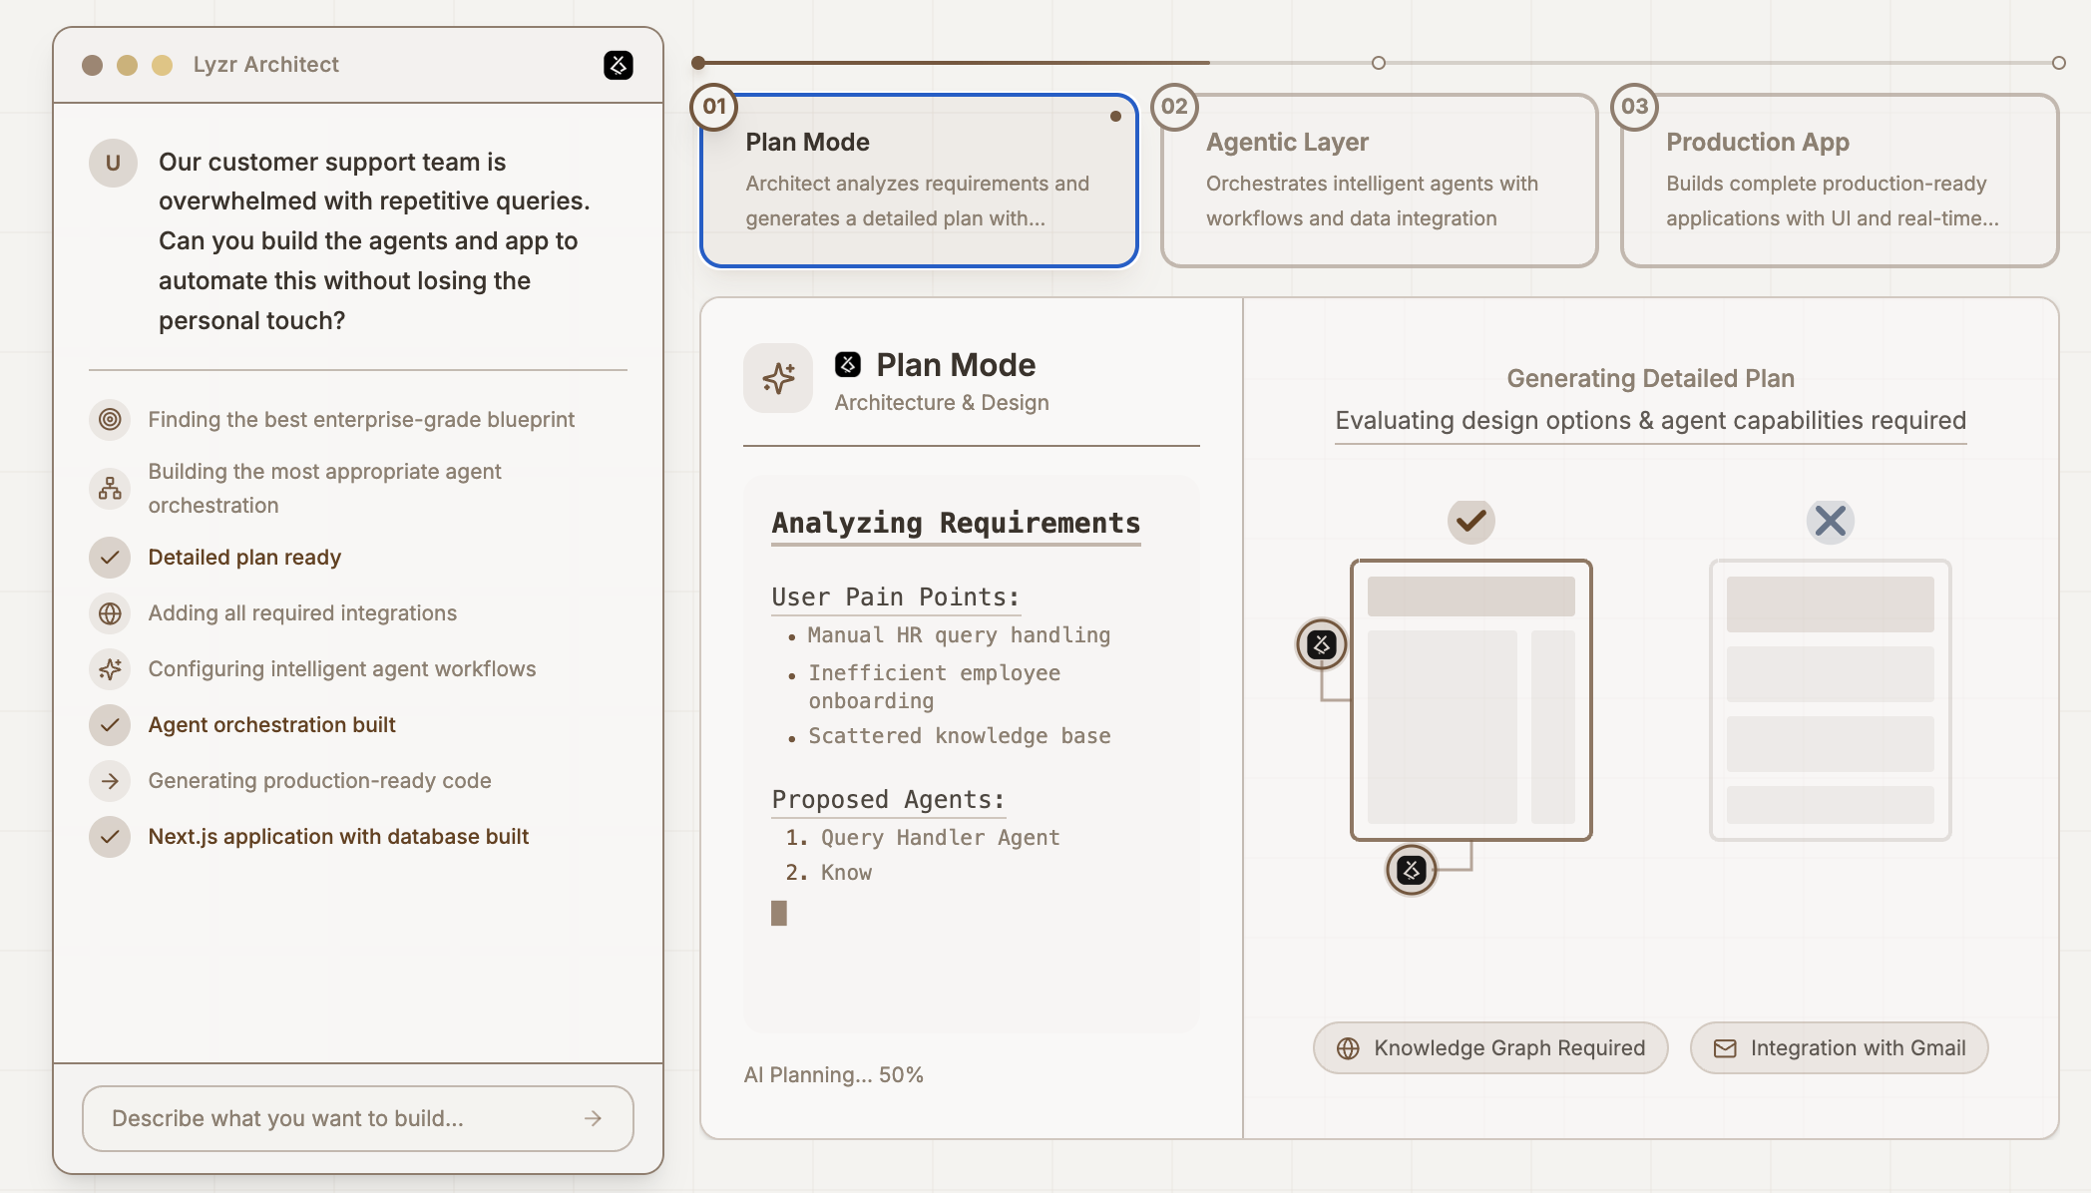Viewport: 2091px width, 1193px height.
Task: Click the Lyzr logo in window header
Action: coord(619,65)
